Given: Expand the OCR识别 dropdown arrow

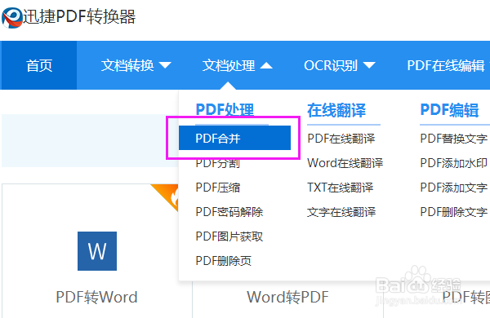Looking at the screenshot, I should (x=369, y=65).
